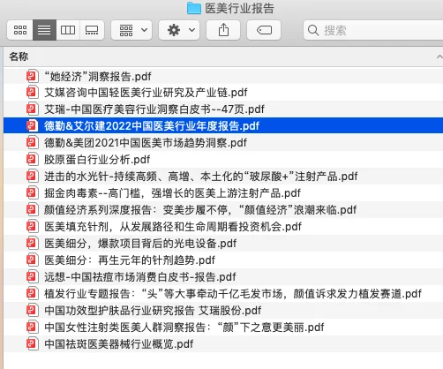Select the 中国女性注射类医美人群洞察报告 file name

[x=184, y=328]
